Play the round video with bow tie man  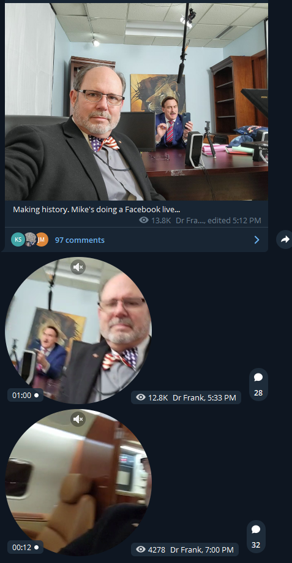(78, 331)
